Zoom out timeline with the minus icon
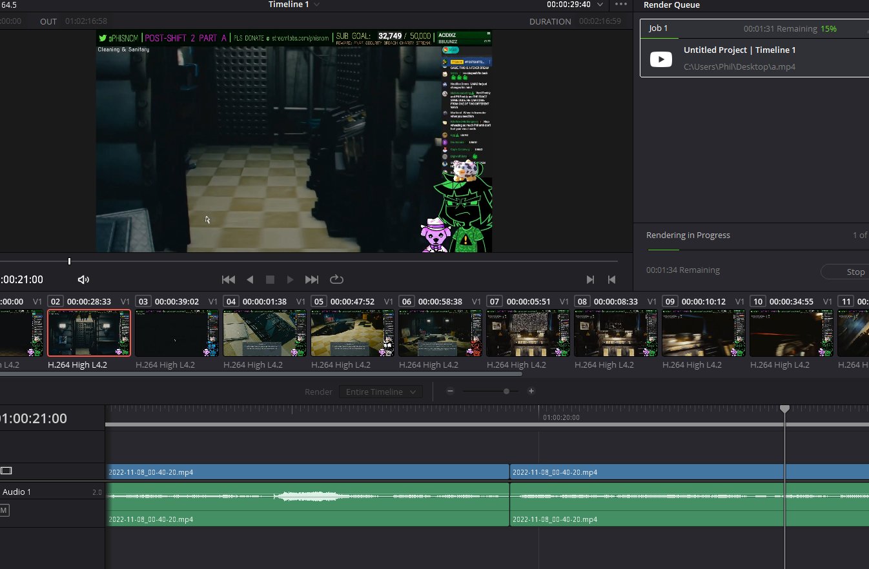The image size is (869, 569). click(450, 391)
